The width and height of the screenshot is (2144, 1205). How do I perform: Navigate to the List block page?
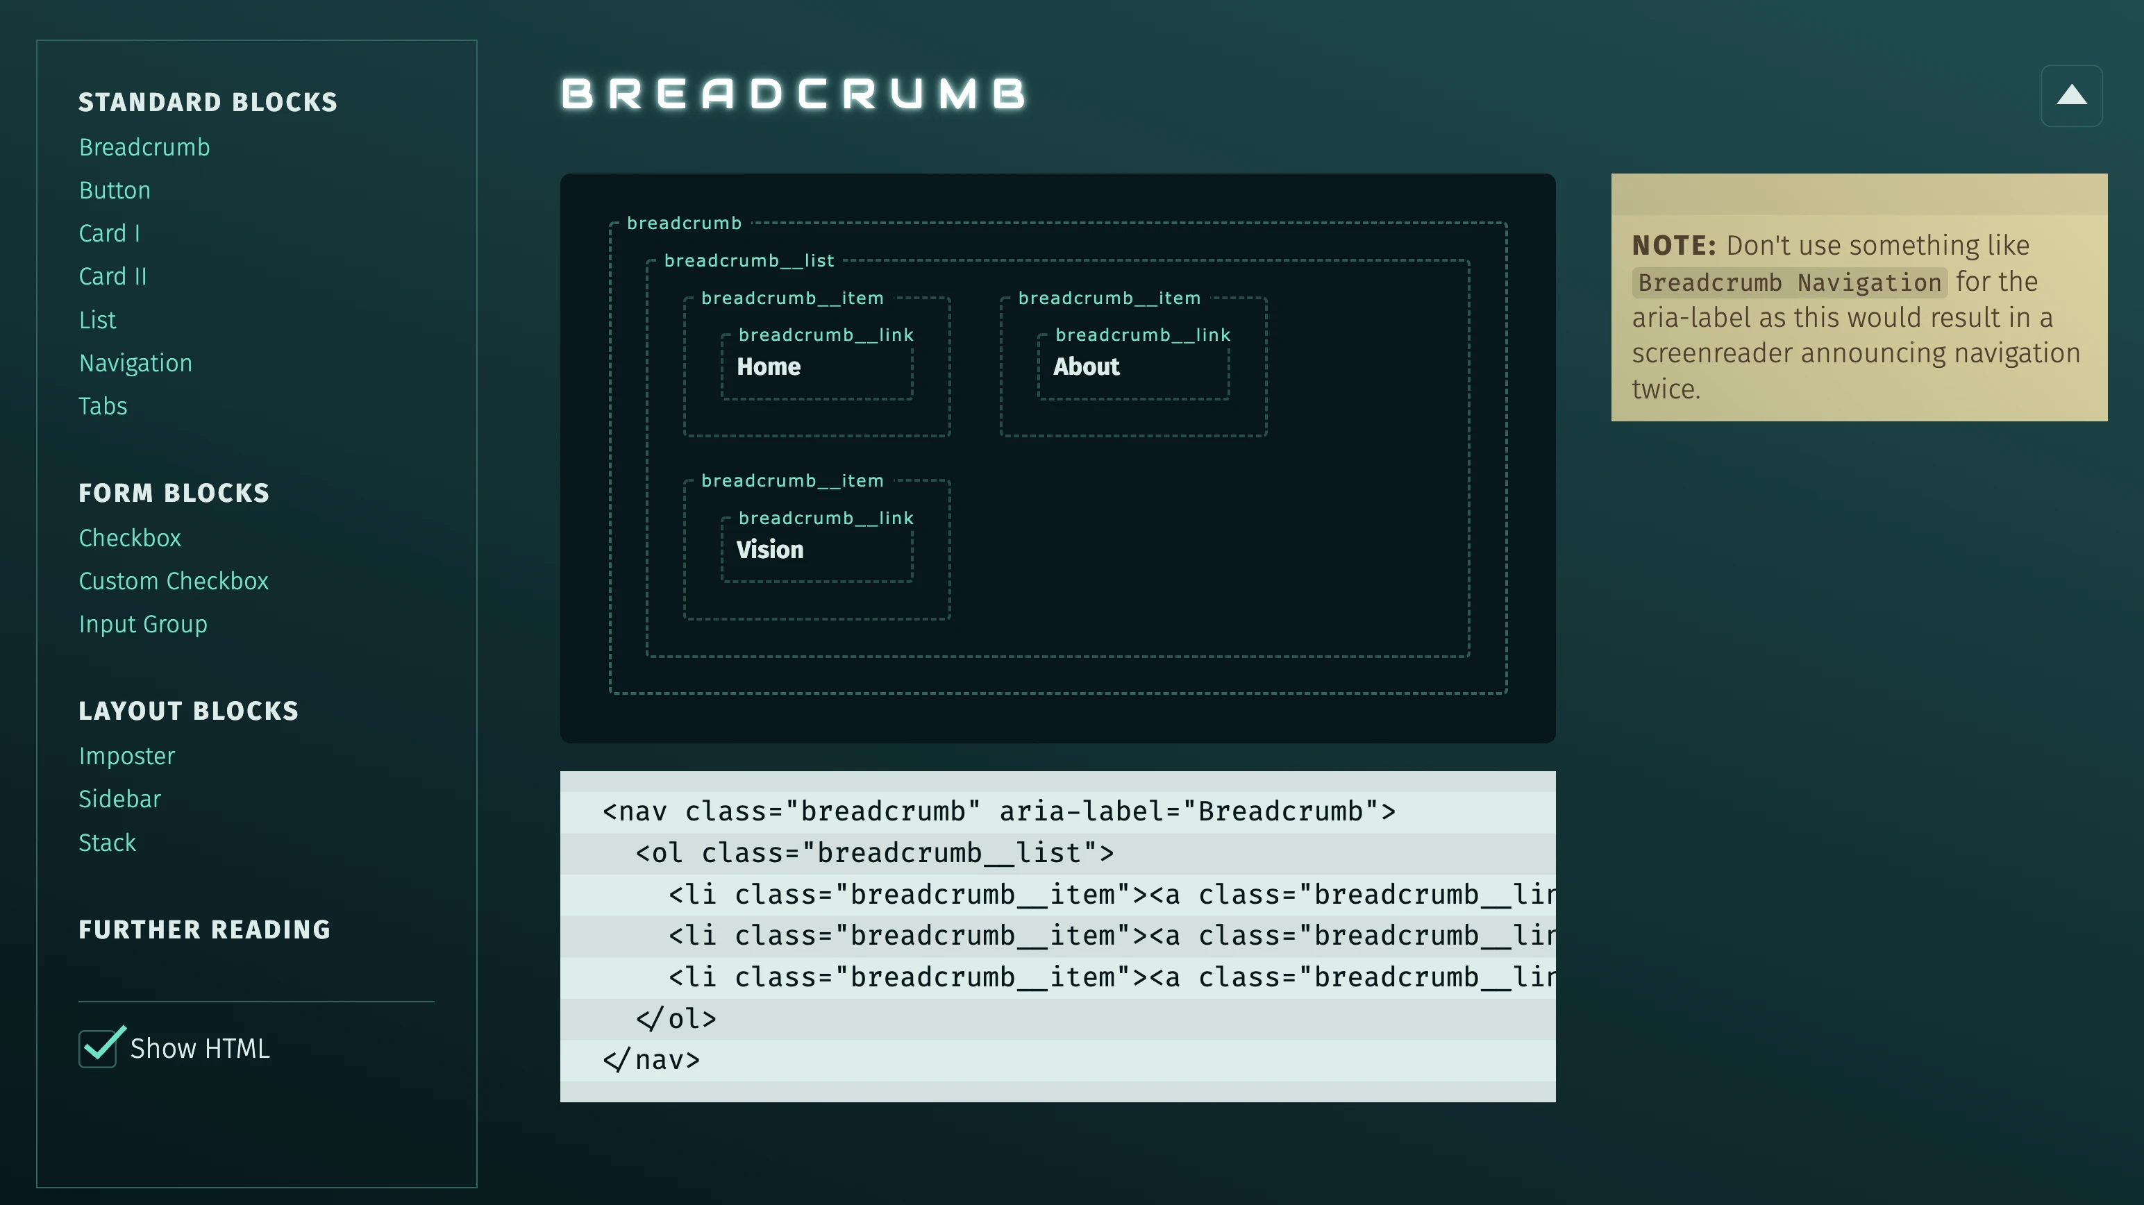97,319
